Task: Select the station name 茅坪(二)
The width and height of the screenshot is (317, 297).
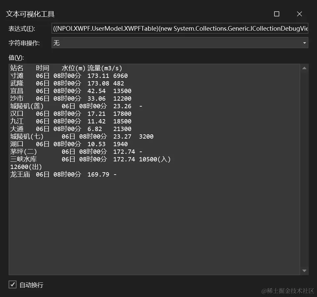Action: pyautogui.click(x=23, y=151)
